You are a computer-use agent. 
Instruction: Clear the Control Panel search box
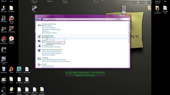[128, 19]
